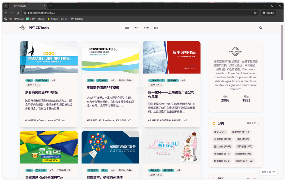Click the #企业报告 hashtag link

(x=30, y=120)
